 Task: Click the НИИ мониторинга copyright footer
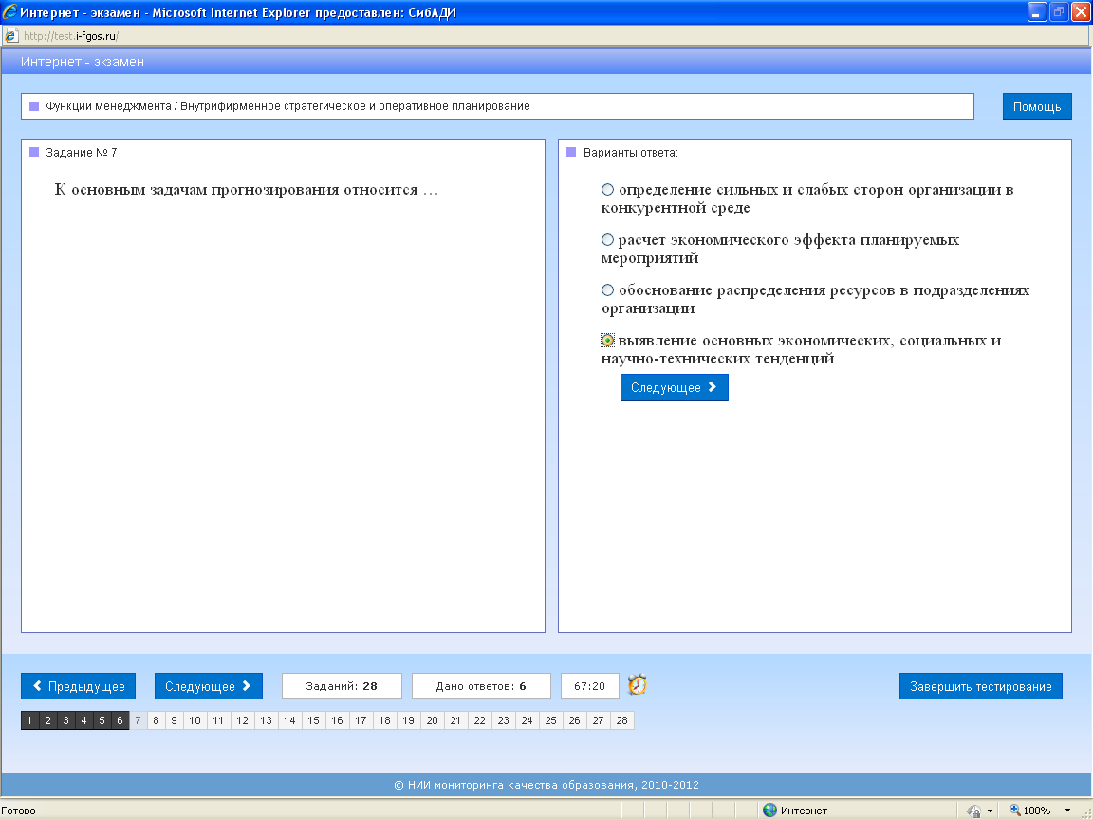(x=546, y=785)
